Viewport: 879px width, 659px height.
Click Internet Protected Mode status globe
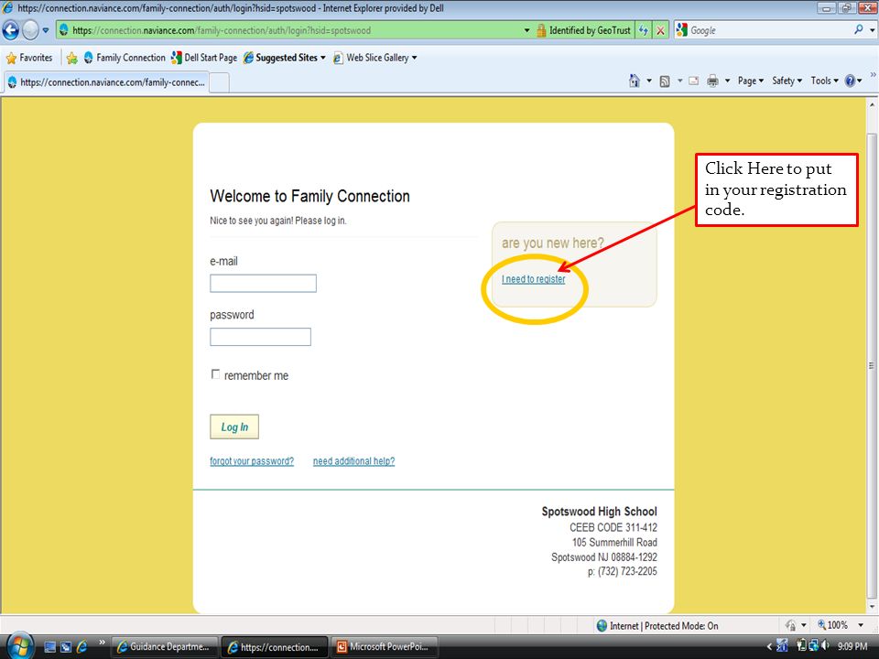(x=602, y=626)
